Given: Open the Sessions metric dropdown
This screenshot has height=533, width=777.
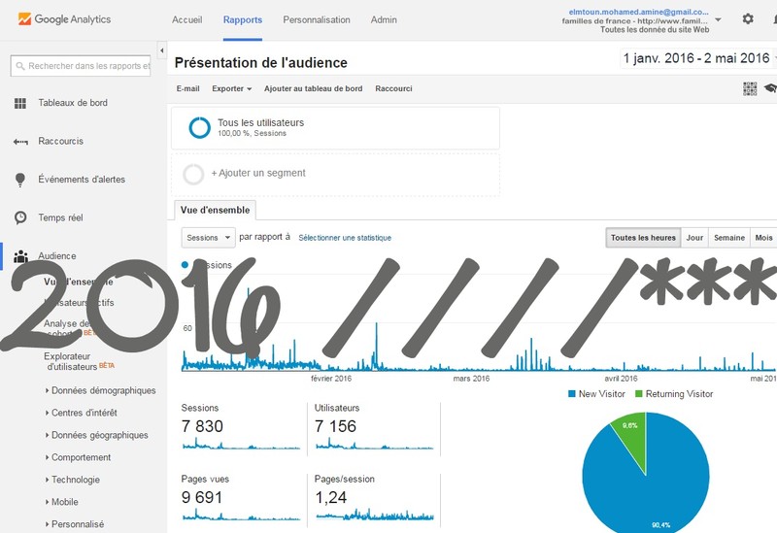Looking at the screenshot, I should [x=208, y=237].
